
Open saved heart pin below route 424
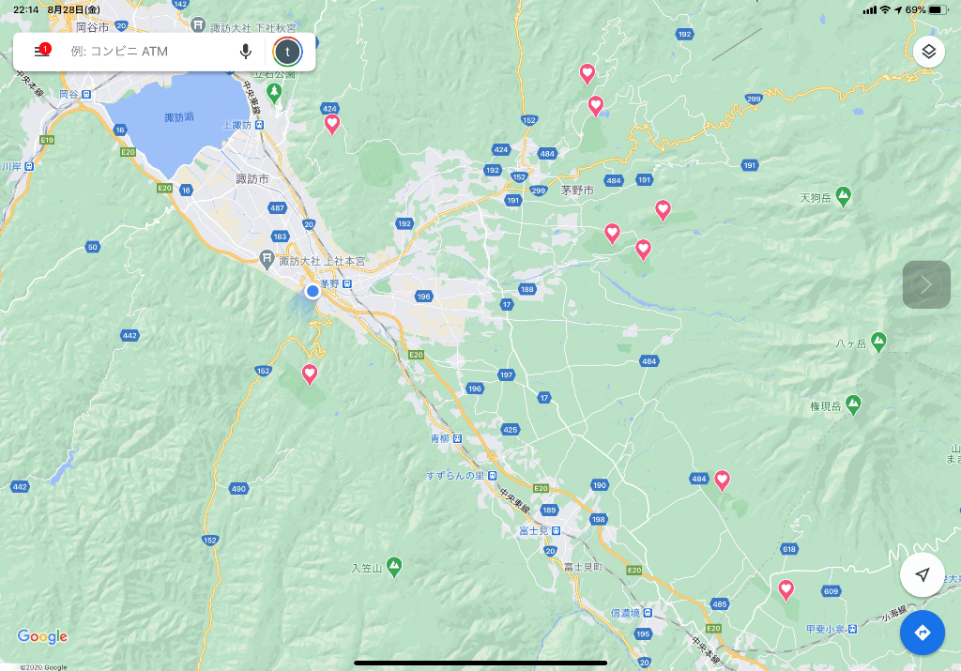[332, 124]
